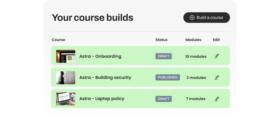Open the Astra - Onboarding thumbnail
The width and height of the screenshot is (280, 118).
pos(66,56)
